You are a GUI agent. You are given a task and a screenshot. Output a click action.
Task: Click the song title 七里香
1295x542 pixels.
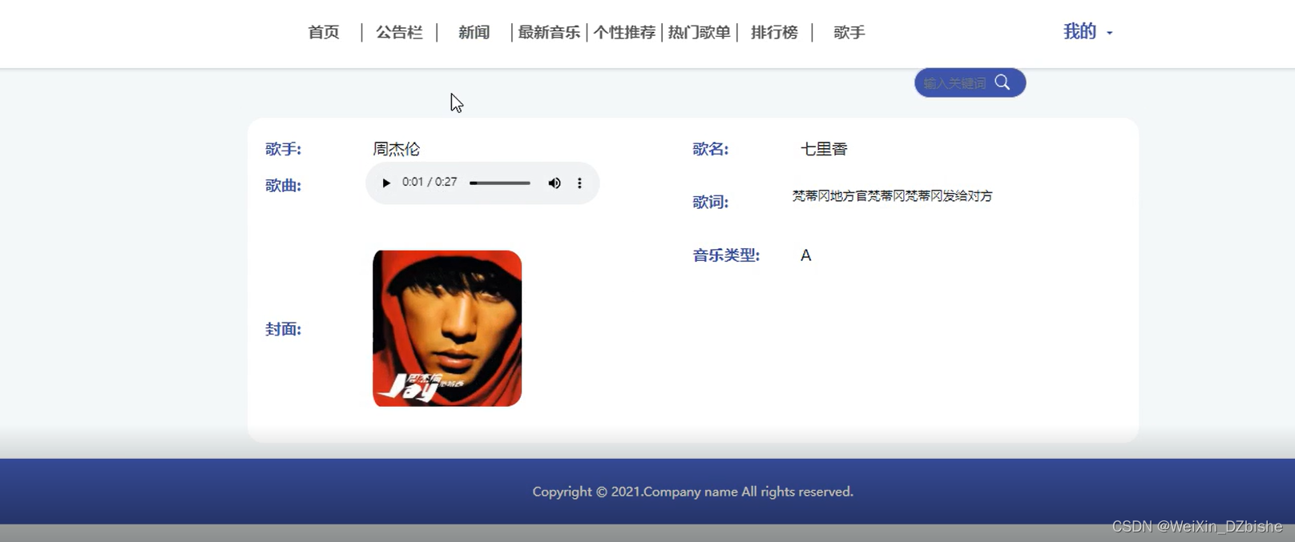coord(824,149)
